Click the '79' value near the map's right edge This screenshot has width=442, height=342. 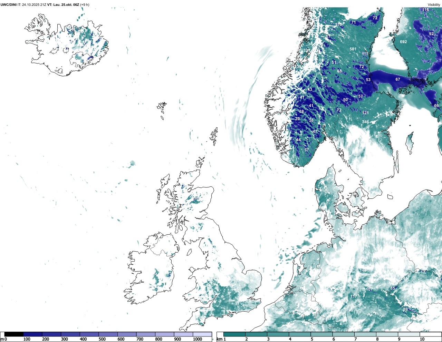(423, 271)
